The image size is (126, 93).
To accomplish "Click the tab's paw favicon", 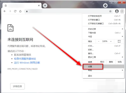I will (6, 6).
